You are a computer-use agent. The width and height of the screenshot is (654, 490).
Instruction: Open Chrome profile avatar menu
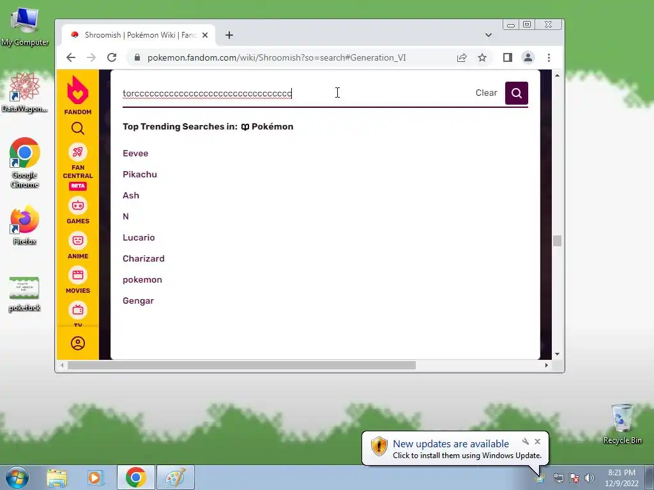[x=528, y=57]
